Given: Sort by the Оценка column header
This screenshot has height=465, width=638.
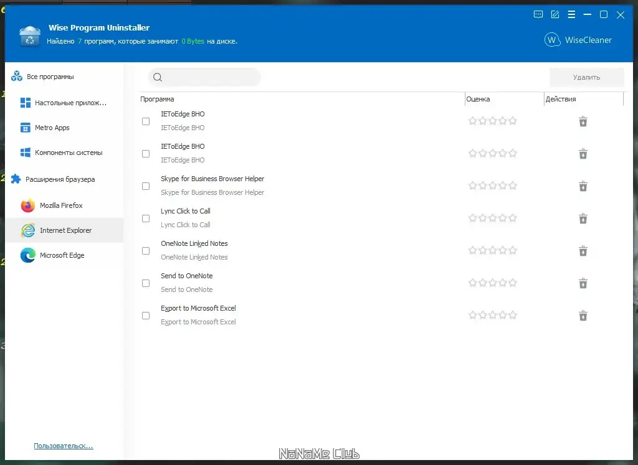Looking at the screenshot, I should [504, 99].
